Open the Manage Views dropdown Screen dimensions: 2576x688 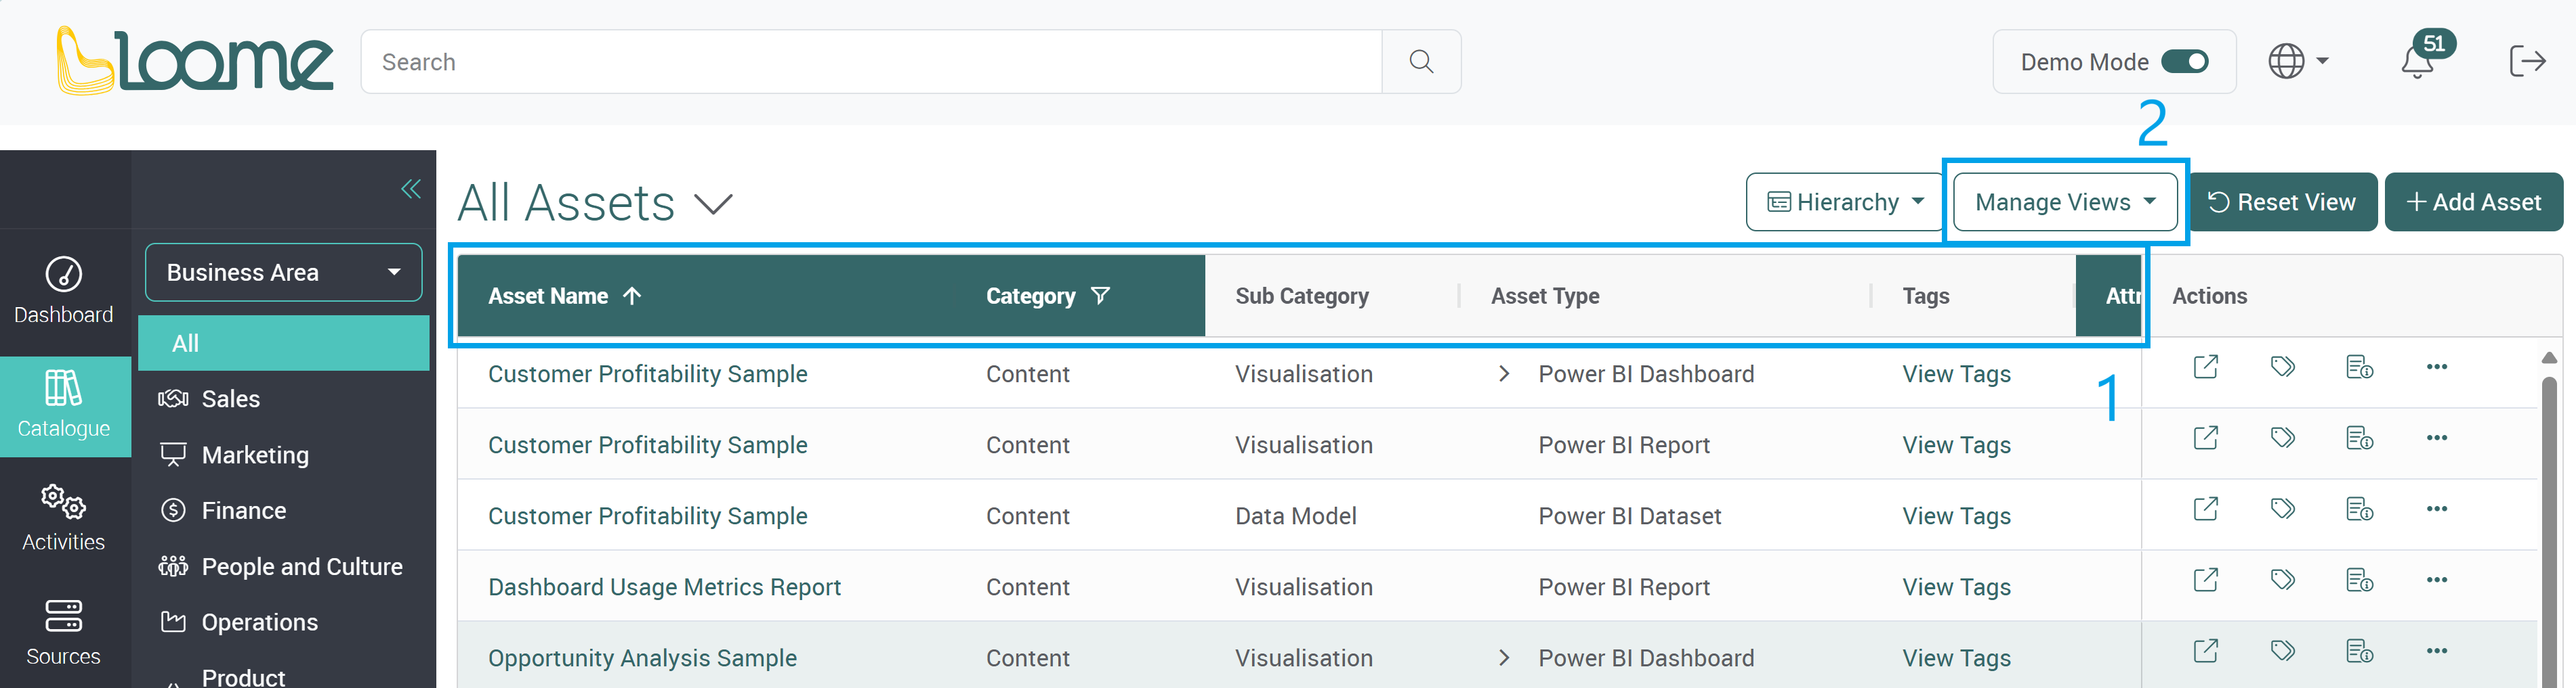2064,203
